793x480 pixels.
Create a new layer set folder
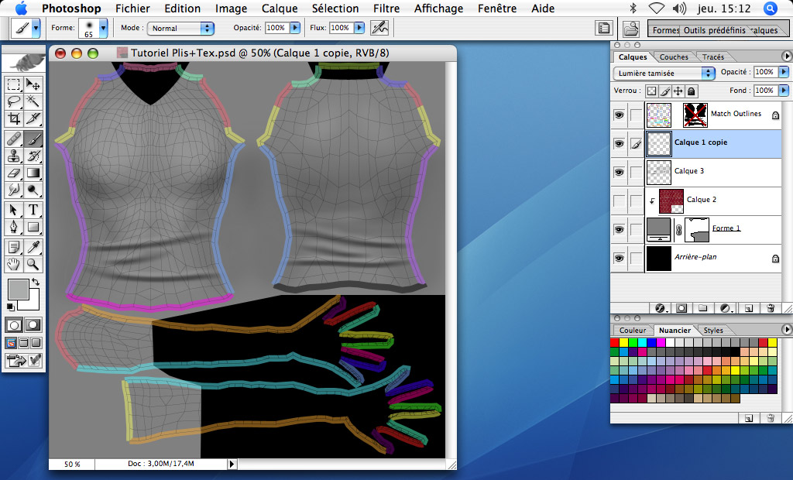coord(703,308)
